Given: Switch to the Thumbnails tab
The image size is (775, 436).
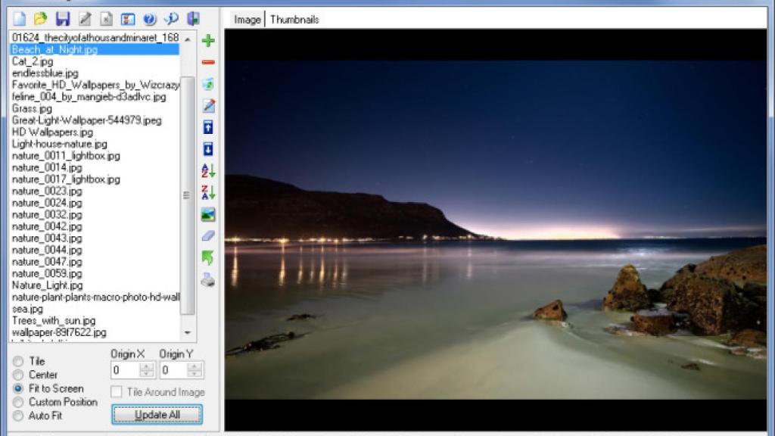Looking at the screenshot, I should (x=294, y=20).
